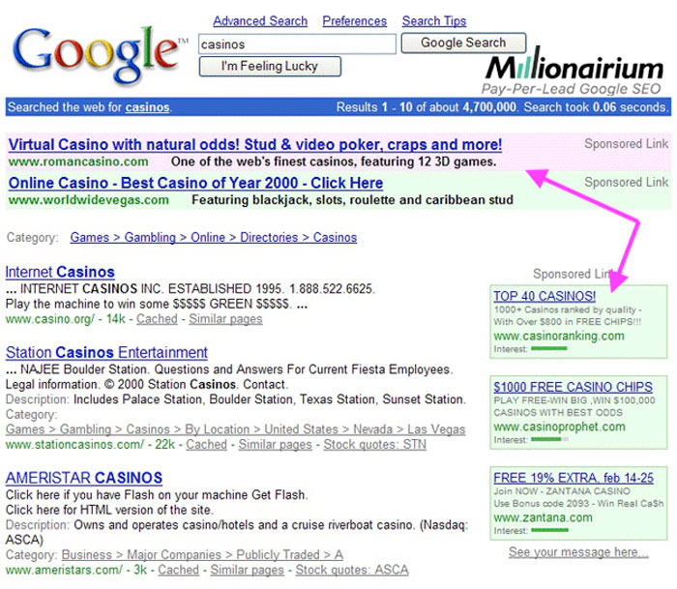
Task: Open the Gambling link in top category breadcrumb
Action: 150,238
